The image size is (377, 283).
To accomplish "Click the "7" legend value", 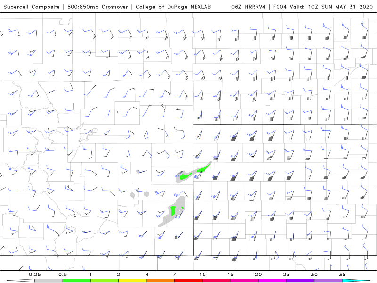I will click(x=174, y=275).
